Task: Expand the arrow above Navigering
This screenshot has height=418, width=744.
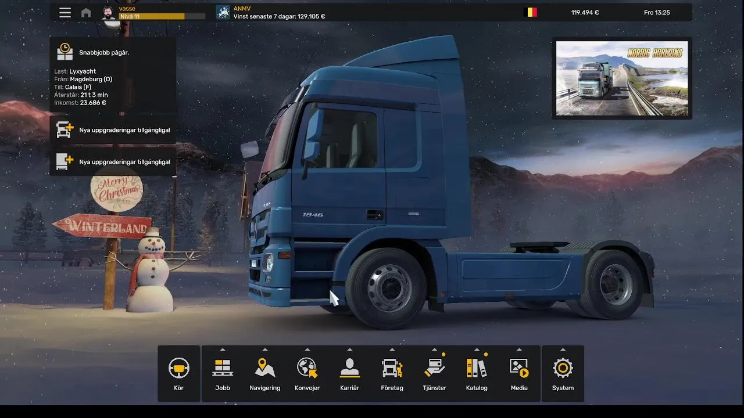Action: 265,349
